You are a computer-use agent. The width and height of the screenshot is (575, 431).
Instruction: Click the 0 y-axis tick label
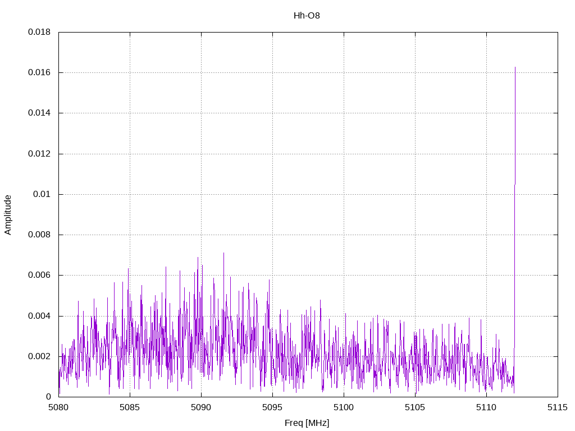pyautogui.click(x=48, y=397)
